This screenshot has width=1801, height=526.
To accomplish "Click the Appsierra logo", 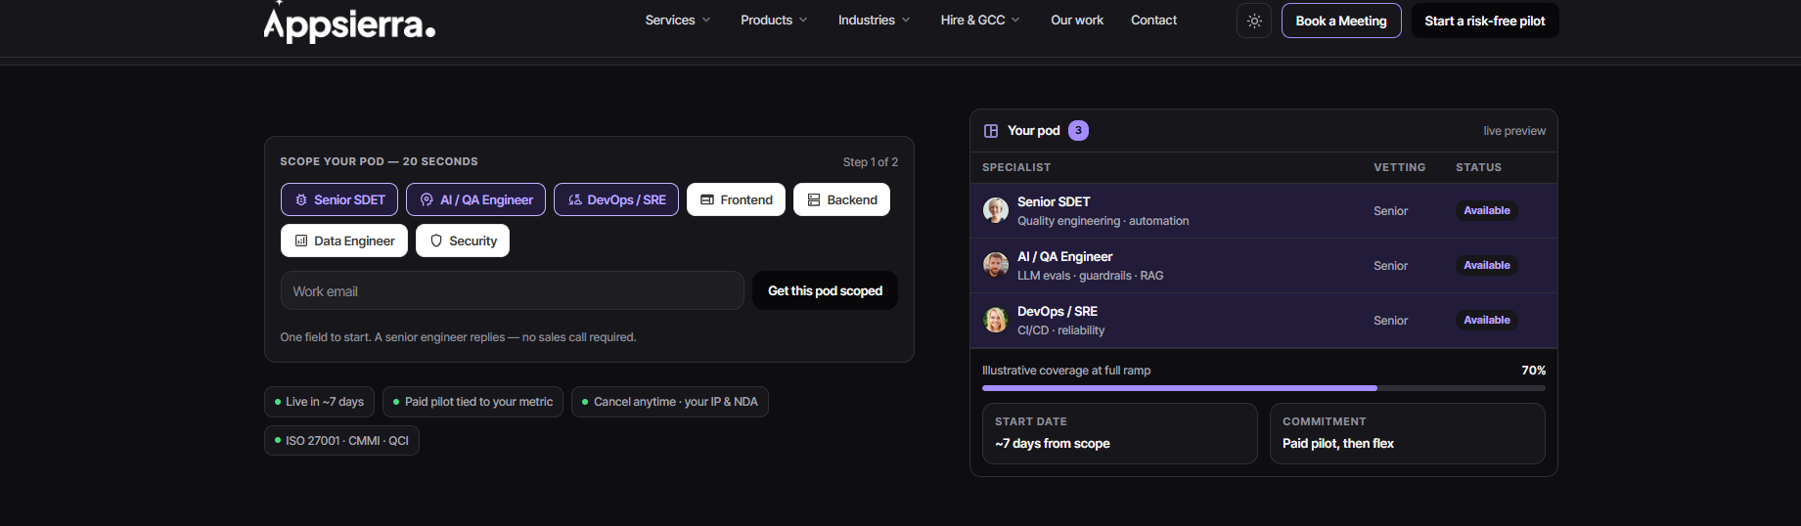I will [x=349, y=22].
